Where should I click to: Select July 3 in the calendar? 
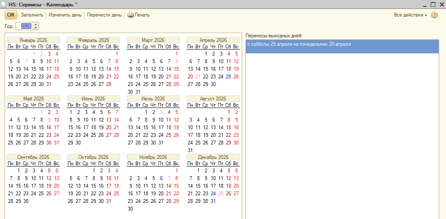coord(161,112)
